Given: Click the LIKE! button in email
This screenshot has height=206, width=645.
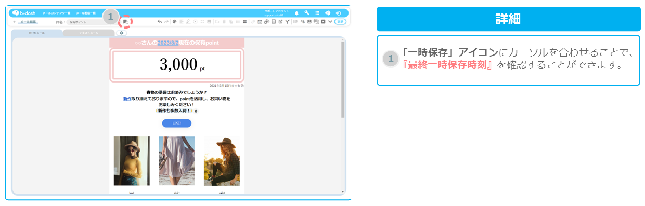Looking at the screenshot, I should pos(177,123).
